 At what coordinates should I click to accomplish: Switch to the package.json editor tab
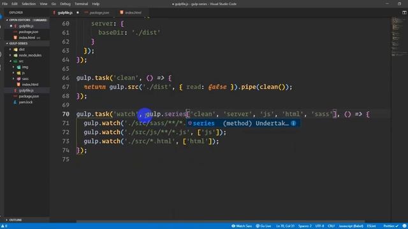[99, 13]
